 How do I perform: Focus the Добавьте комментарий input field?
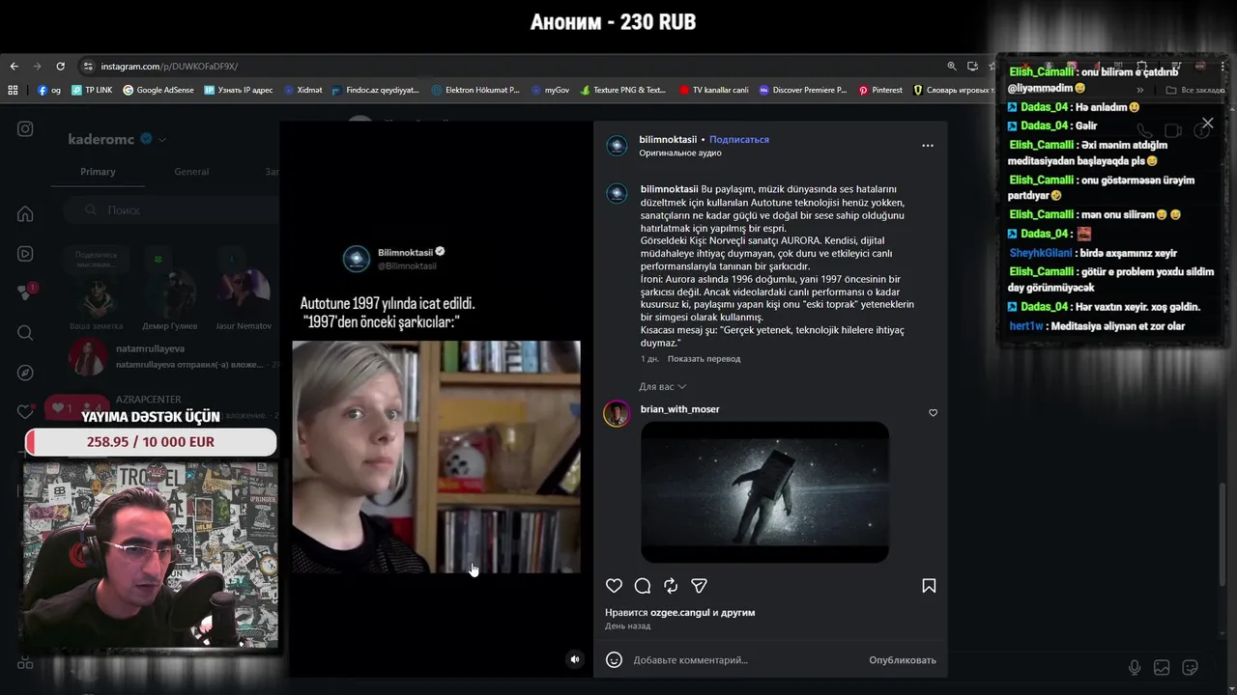[744, 660]
